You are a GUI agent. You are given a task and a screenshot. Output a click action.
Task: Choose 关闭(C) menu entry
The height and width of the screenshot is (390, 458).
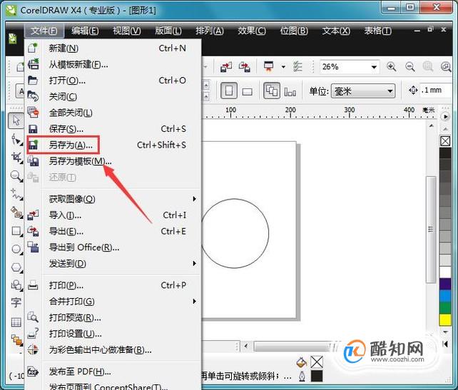point(113,96)
